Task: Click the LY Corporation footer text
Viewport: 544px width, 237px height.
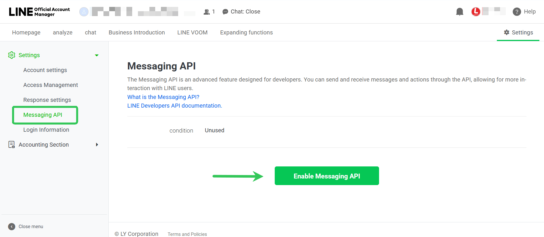Action: tap(137, 234)
